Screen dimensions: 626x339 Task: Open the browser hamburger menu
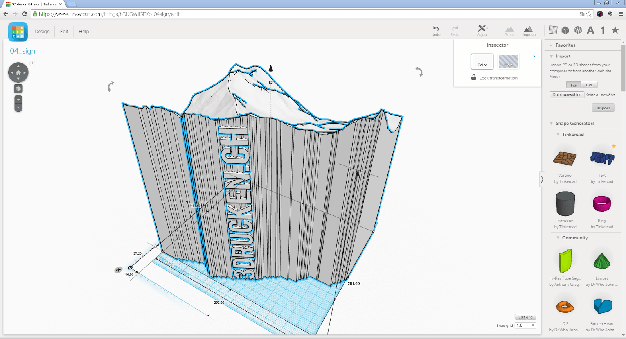click(x=621, y=14)
